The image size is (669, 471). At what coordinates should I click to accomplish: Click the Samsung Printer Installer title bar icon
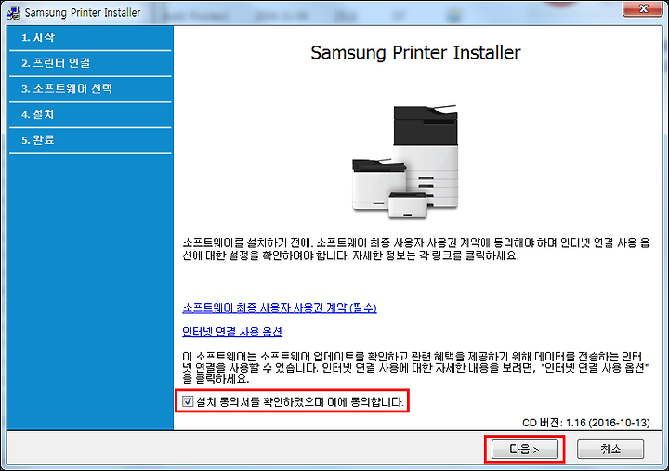(14, 13)
